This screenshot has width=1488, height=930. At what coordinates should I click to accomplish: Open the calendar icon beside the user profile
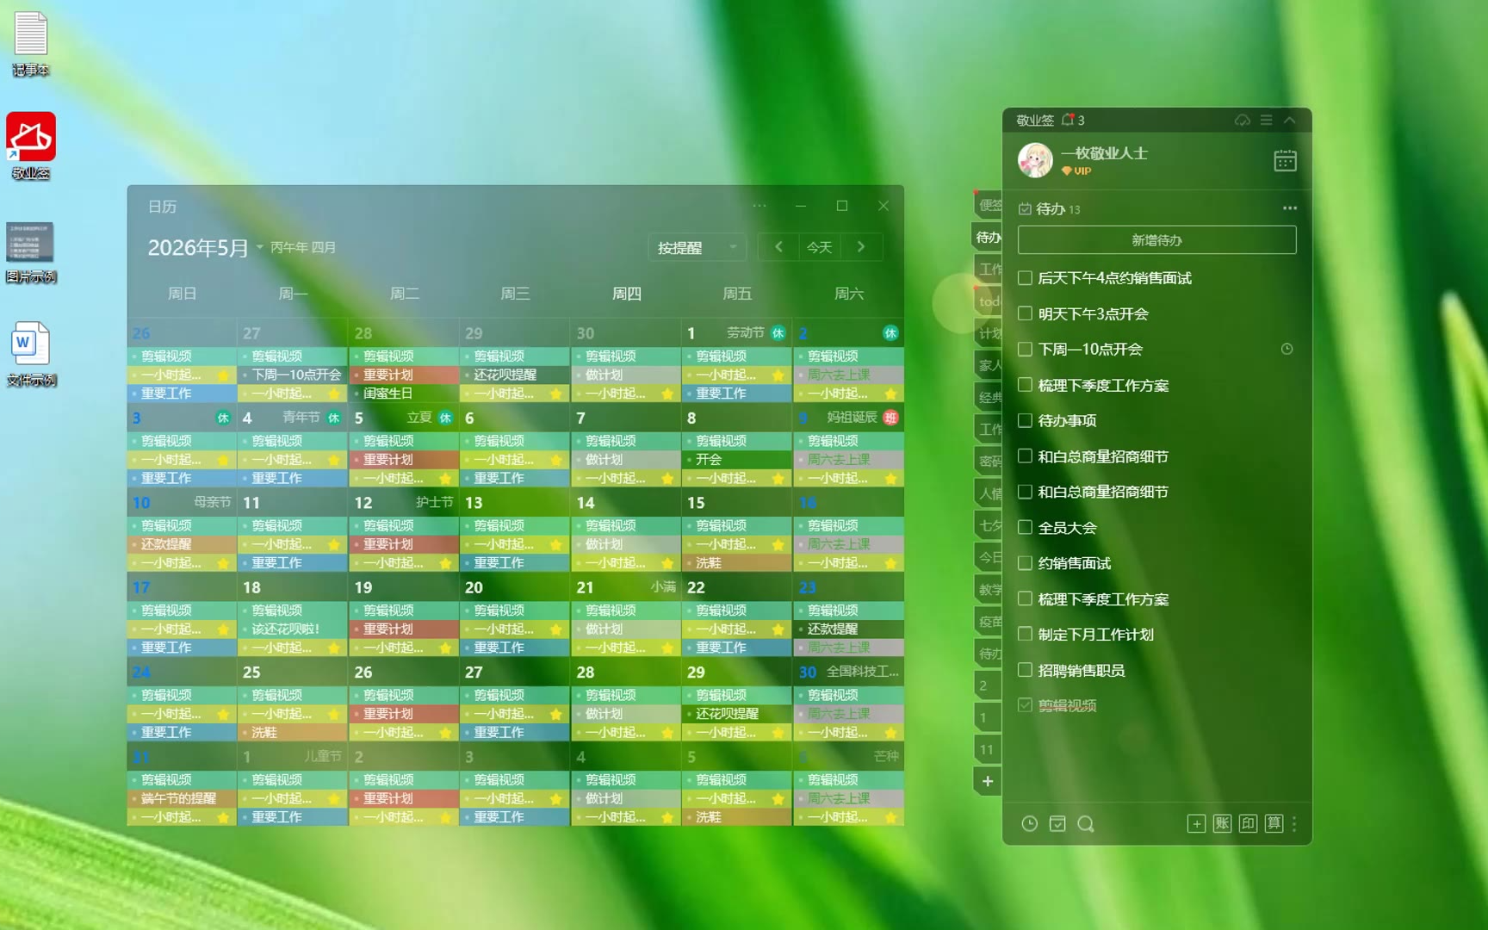point(1285,161)
